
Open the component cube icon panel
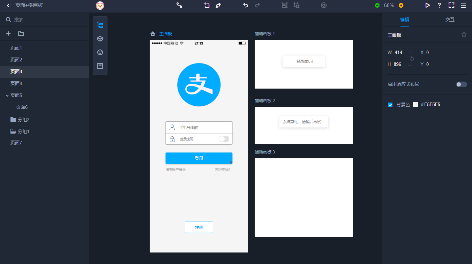click(x=100, y=39)
